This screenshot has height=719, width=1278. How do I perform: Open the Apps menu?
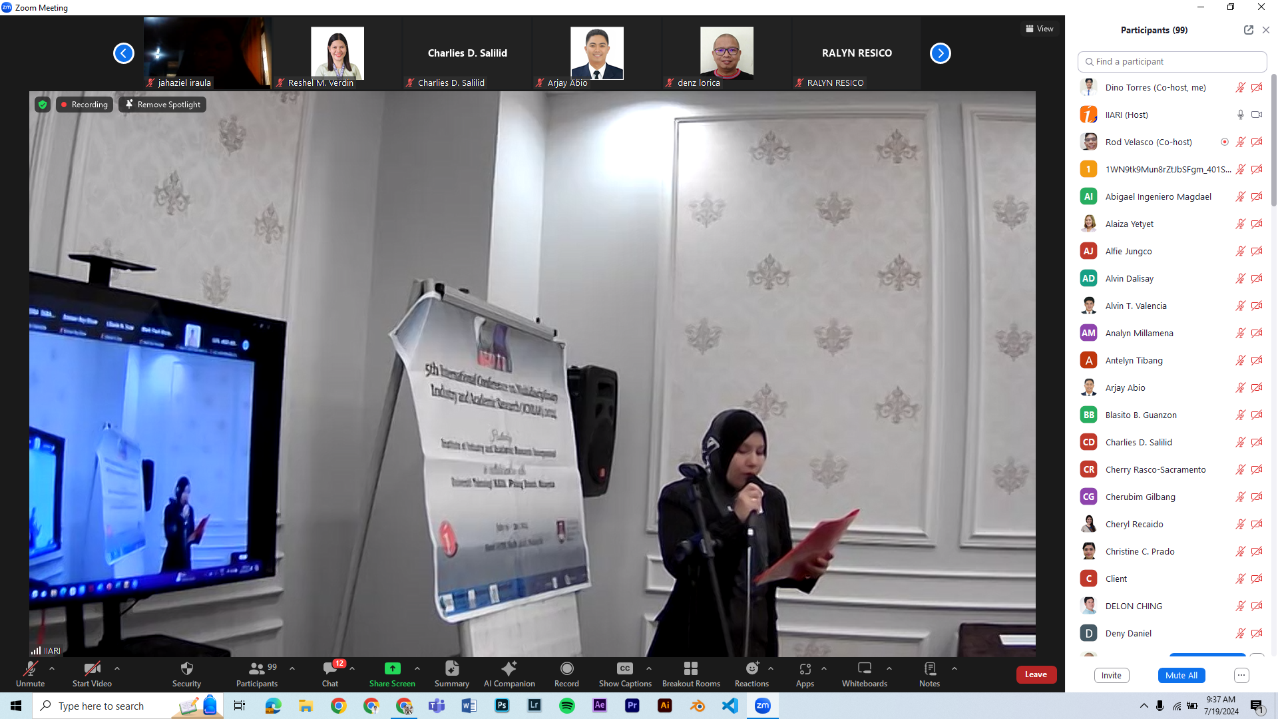(x=805, y=668)
